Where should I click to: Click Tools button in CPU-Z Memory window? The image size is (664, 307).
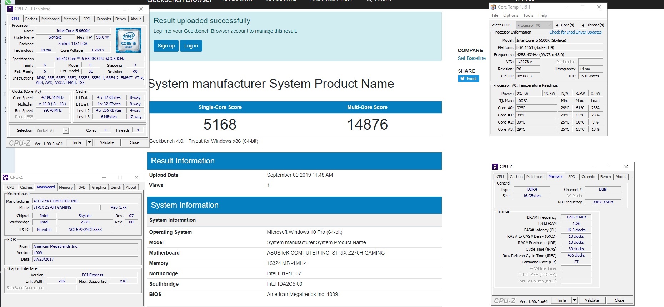[x=561, y=300]
